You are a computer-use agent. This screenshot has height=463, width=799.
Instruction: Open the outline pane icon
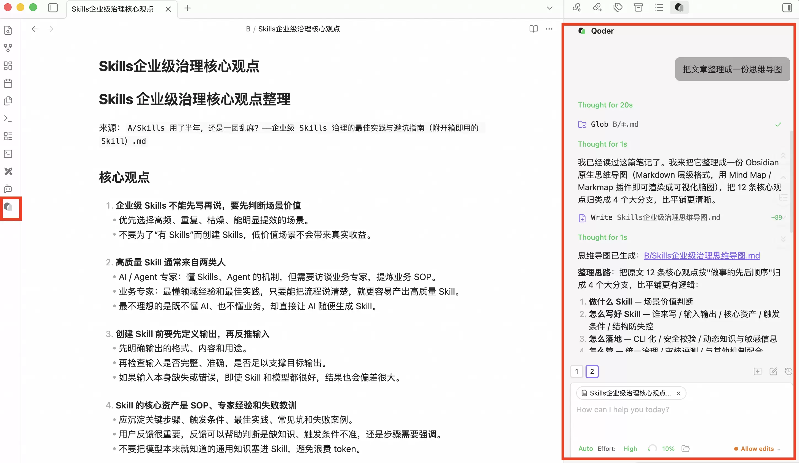point(659,7)
